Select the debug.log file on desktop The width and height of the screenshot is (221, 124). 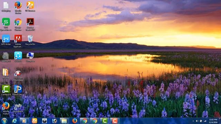(x=6, y=7)
